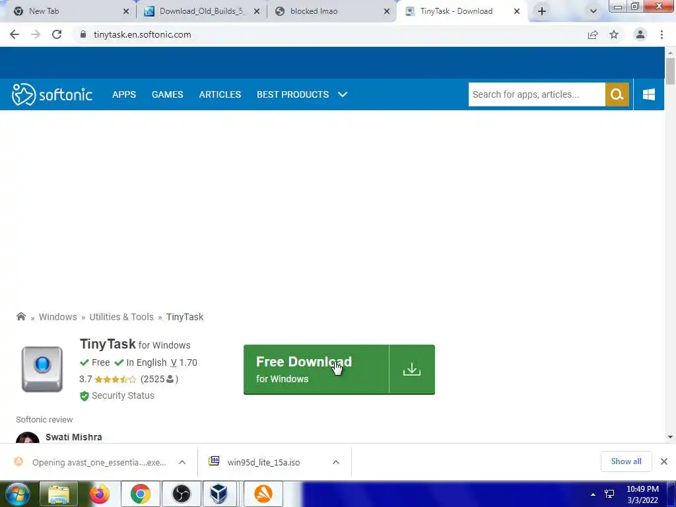Open the Chrome profile avatar
Image resolution: width=676 pixels, height=507 pixels.
(640, 34)
